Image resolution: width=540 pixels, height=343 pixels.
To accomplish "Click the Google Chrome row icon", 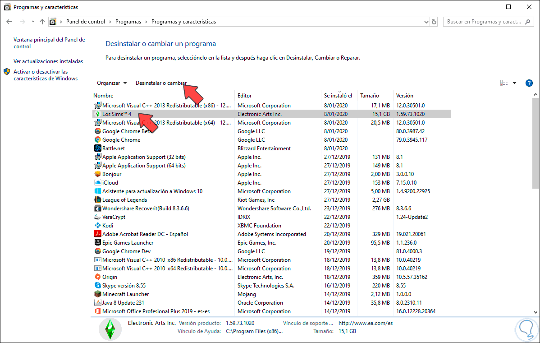I will 98,140.
